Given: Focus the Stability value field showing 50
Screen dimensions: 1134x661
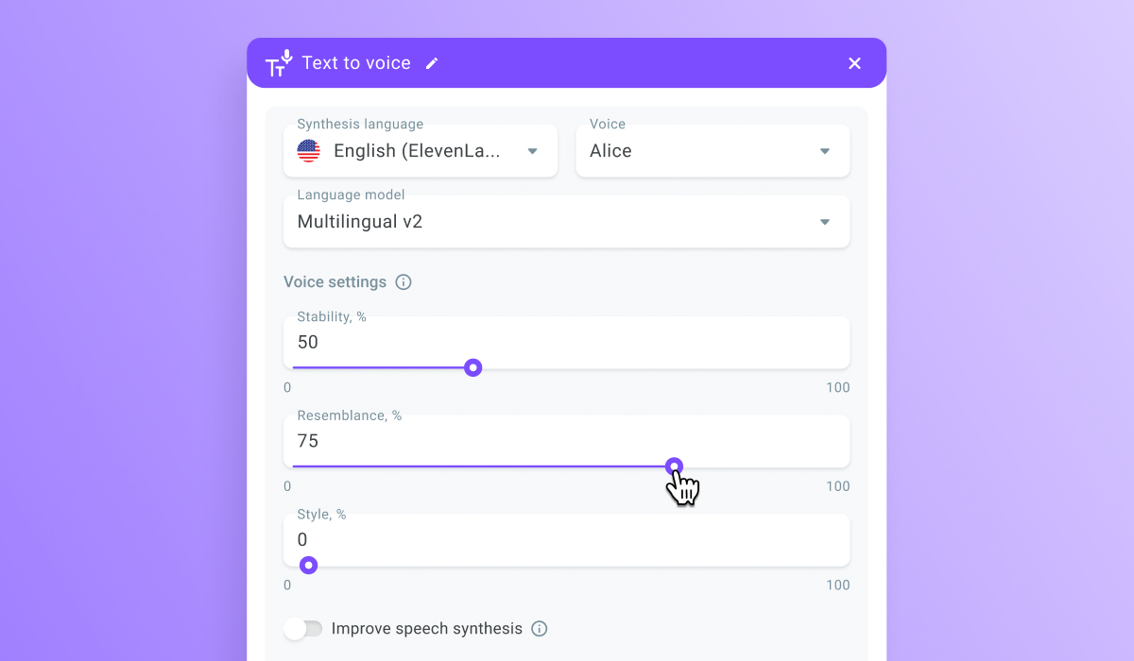Looking at the screenshot, I should point(566,342).
